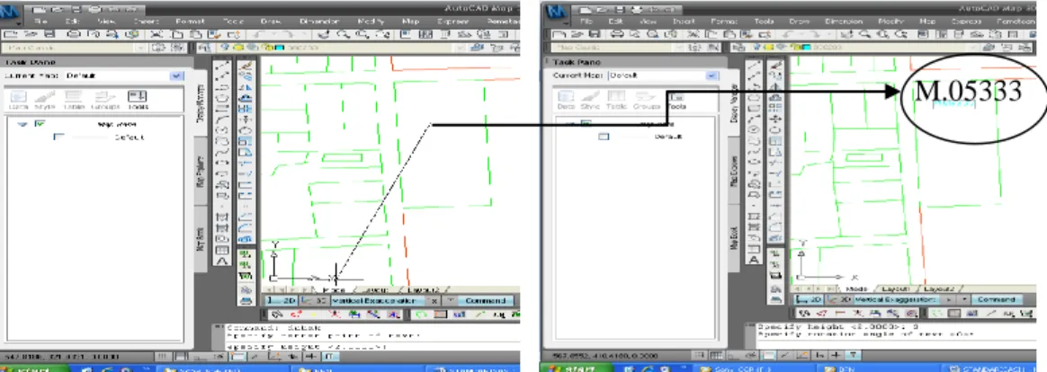Select Polygon tool in left window draw toolbar
The image size is (1047, 372).
point(224,97)
